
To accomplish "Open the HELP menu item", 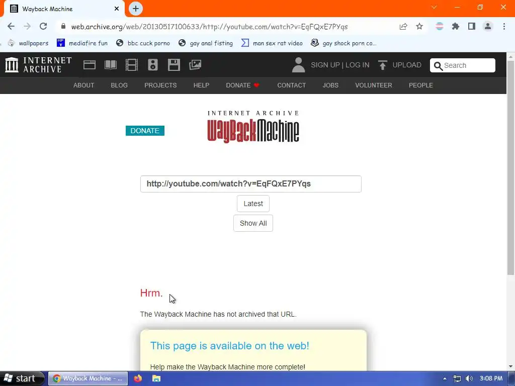I will pos(201,85).
